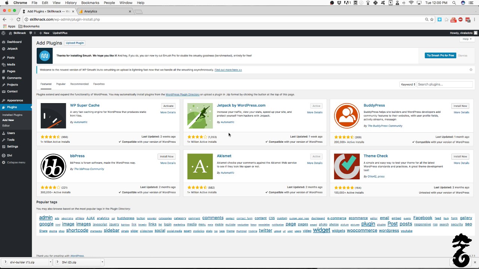Go to Pages in sidebar
479x269 pixels.
11,71
